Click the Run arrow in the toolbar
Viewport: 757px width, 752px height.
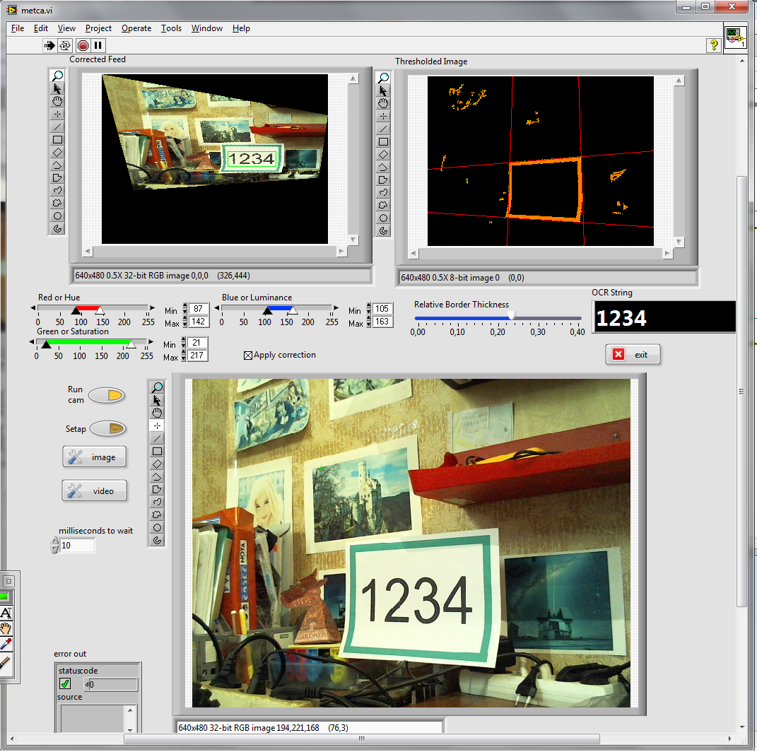pos(49,45)
